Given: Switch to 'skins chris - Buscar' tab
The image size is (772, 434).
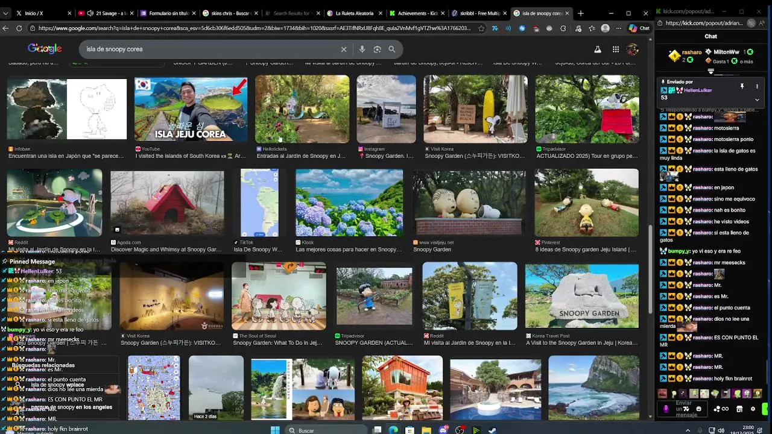Looking at the screenshot, I should [x=229, y=13].
